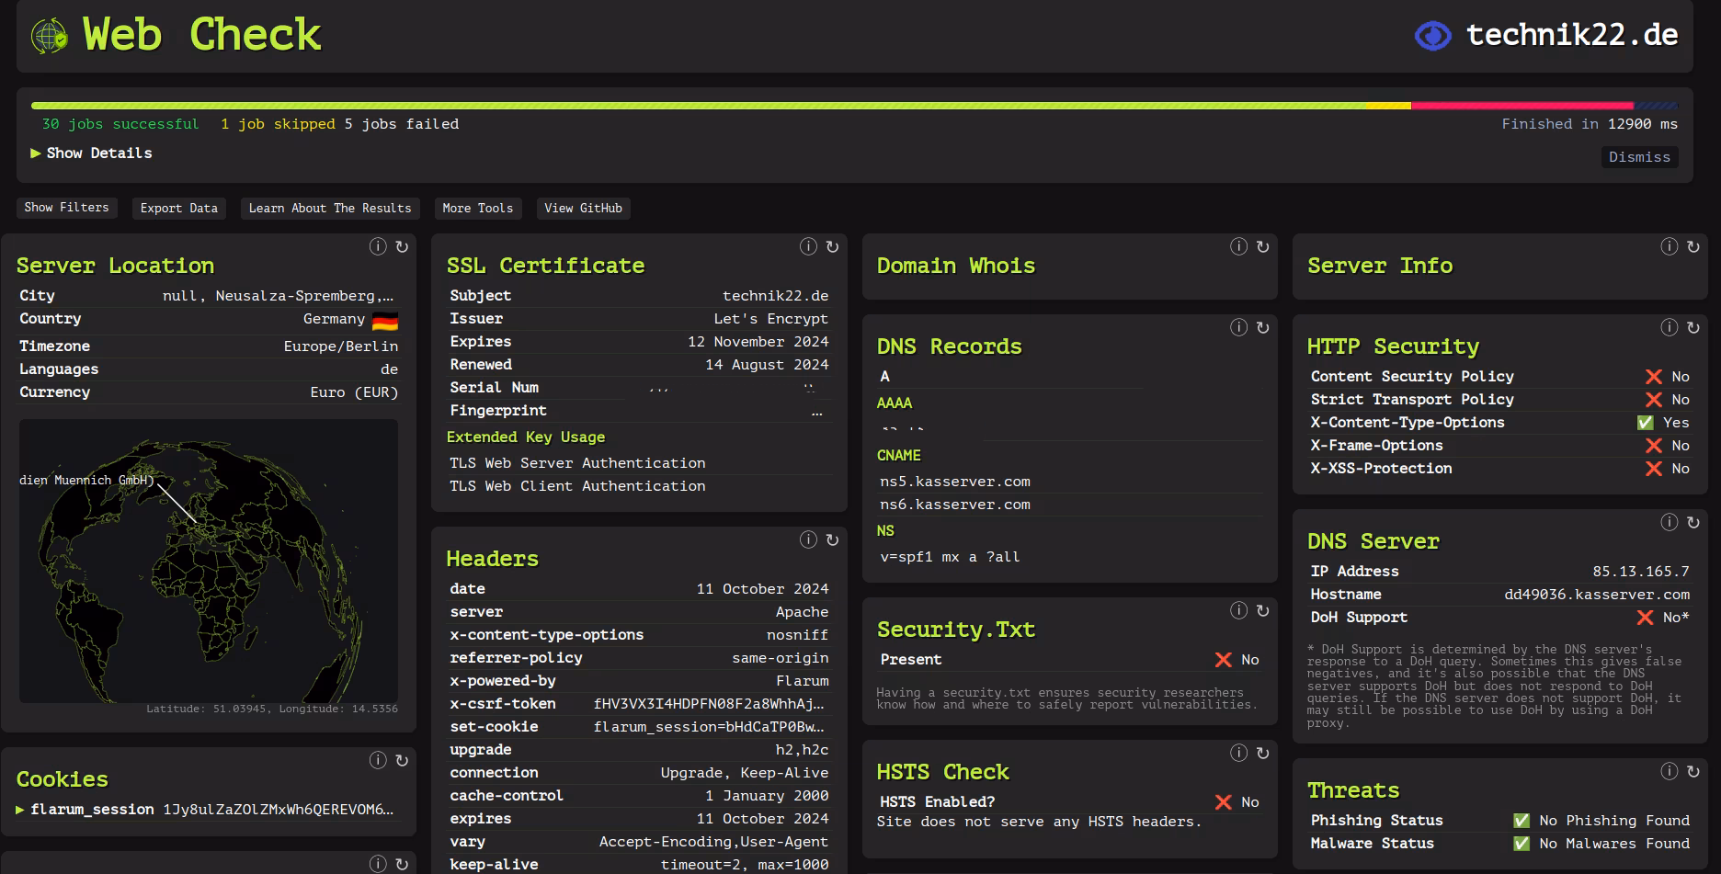
Task: Open info for Server Info card
Action: (x=1669, y=246)
